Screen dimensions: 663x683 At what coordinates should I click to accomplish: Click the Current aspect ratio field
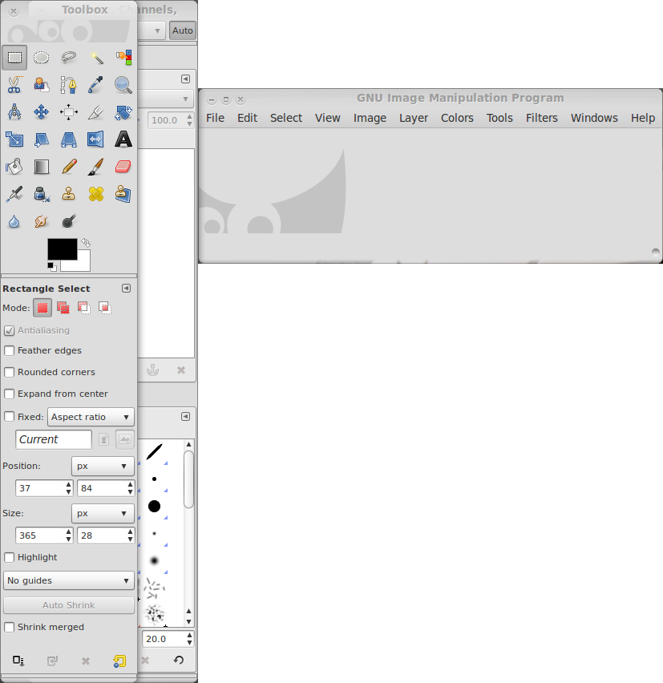click(54, 439)
